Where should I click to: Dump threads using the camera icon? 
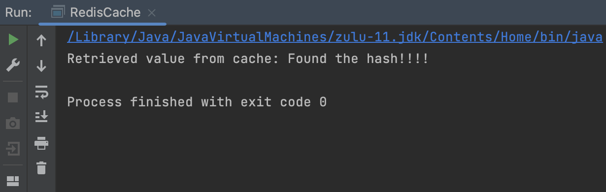click(x=13, y=123)
